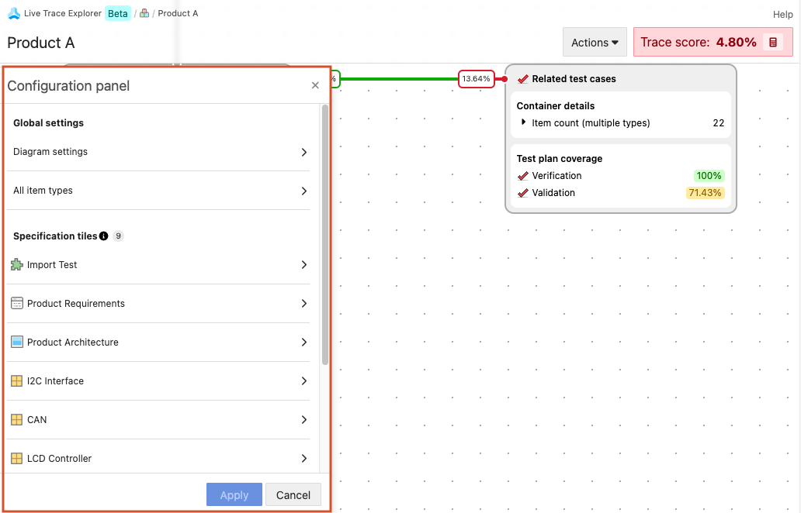Click the calculator icon beside Trace score
Viewport: 801px width, 513px height.
click(772, 43)
